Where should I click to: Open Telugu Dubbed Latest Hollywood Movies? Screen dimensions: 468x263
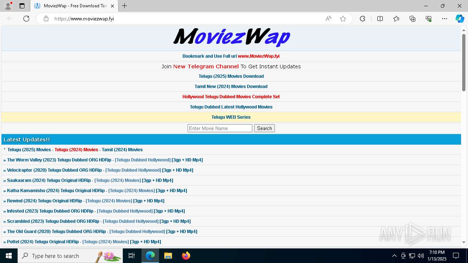(x=231, y=107)
